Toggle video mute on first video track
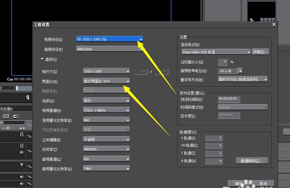Screen dimensions: 290x188 click(22, 134)
